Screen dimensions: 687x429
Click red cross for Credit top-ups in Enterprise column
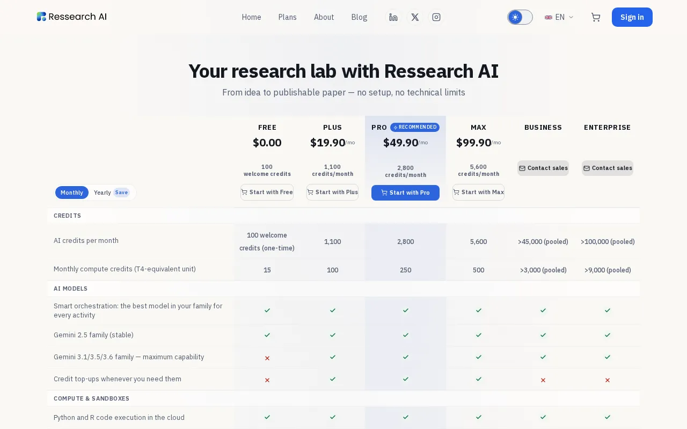pos(608,380)
